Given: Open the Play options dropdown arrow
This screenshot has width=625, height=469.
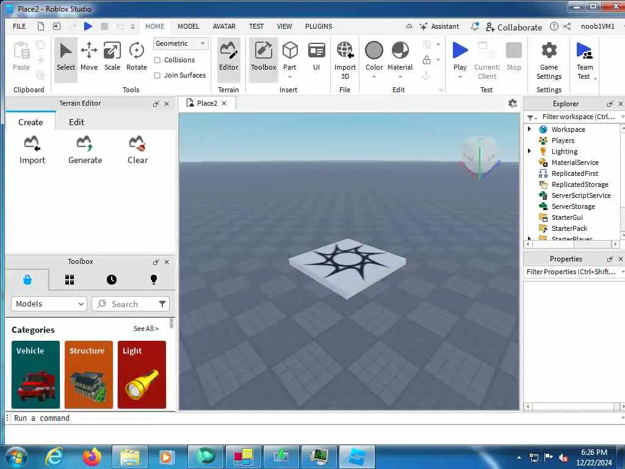Looking at the screenshot, I should [x=460, y=77].
